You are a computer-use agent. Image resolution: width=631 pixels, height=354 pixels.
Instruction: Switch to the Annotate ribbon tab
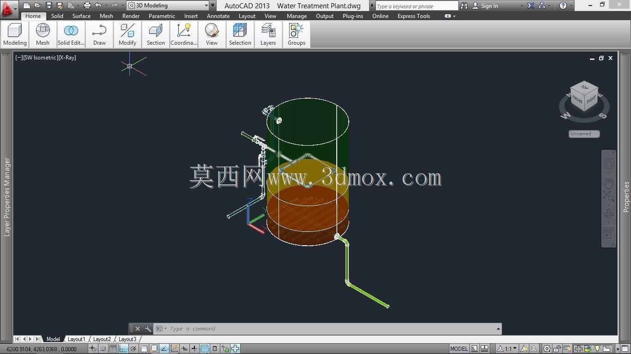218,16
